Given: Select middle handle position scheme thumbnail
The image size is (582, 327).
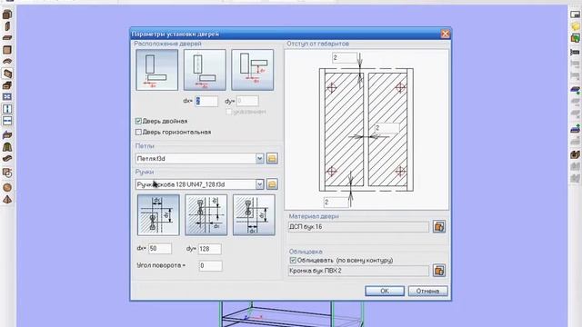Looking at the screenshot, I should click(206, 215).
